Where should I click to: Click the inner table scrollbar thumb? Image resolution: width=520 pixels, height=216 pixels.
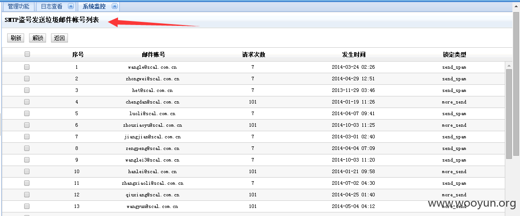coord(509,114)
